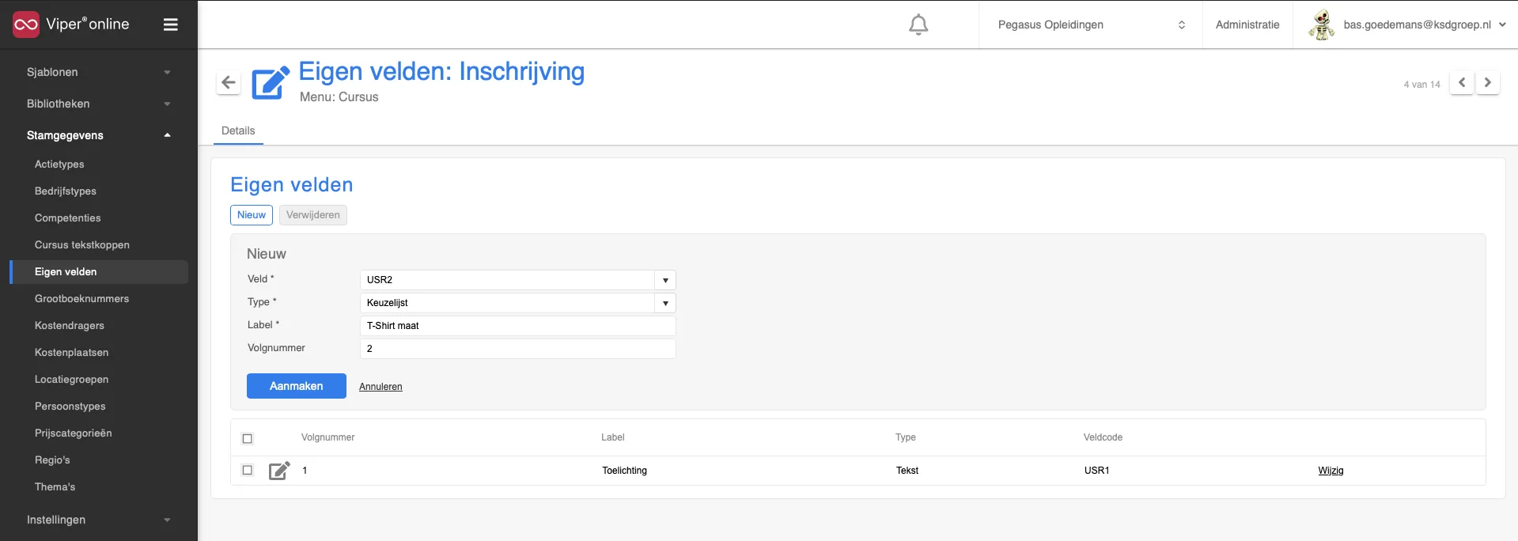Focus the Label field containing T-Shirt maat
This screenshot has width=1518, height=541.
click(518, 326)
